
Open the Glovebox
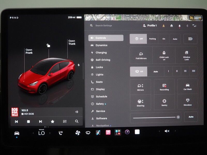pos(188,102)
